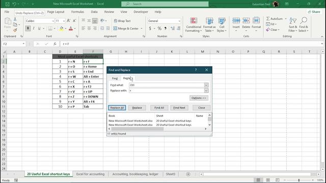This screenshot has height=183, width=326.
Task: Click Increase Font Size icon
Action: (x=68, y=21)
